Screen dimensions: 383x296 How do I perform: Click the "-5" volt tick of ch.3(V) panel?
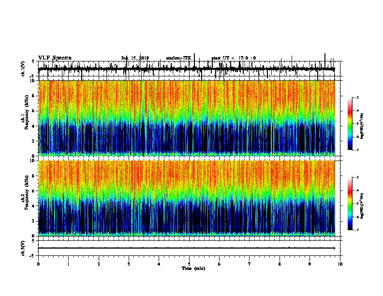pyautogui.click(x=32, y=256)
